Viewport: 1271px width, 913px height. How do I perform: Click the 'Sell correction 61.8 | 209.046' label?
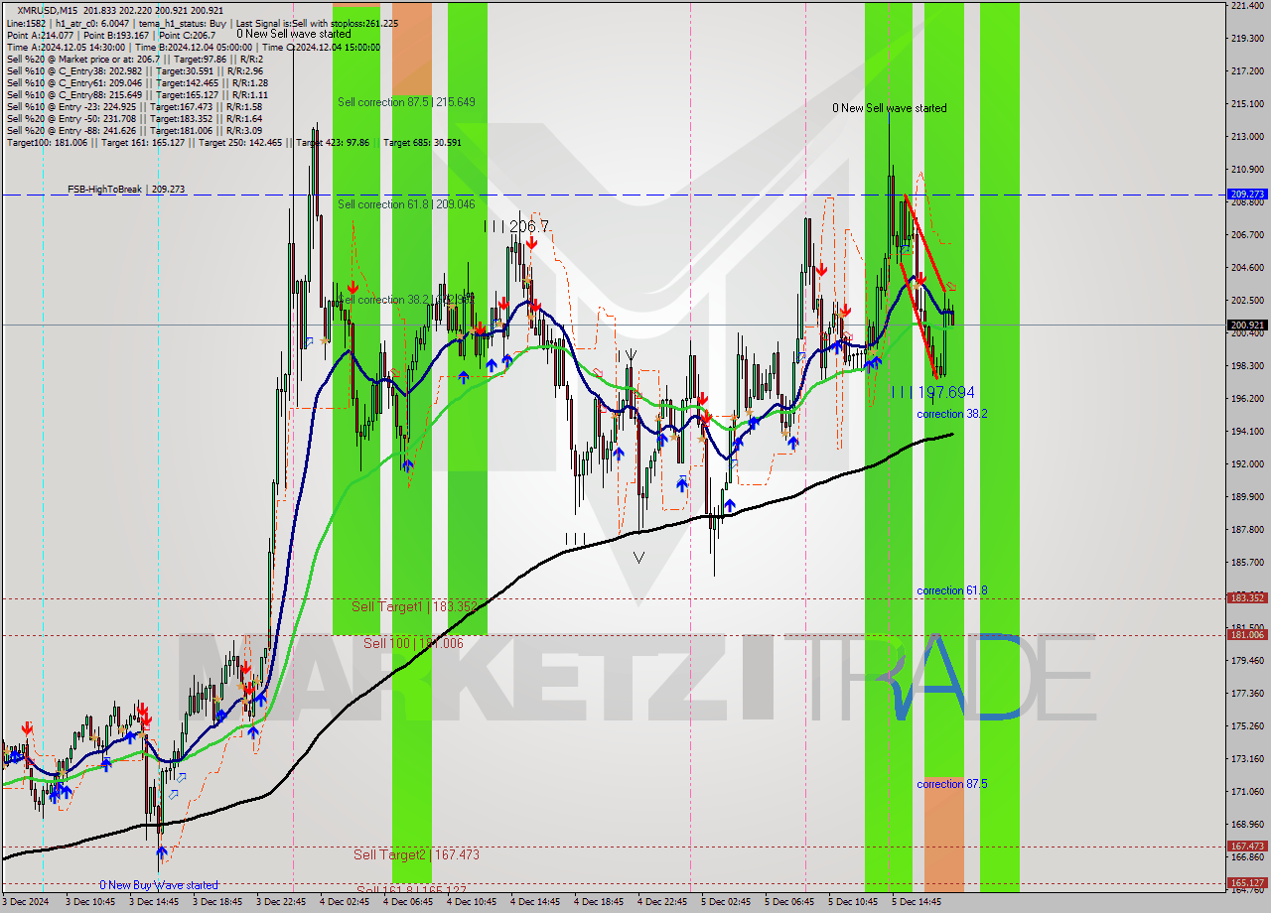(x=406, y=204)
